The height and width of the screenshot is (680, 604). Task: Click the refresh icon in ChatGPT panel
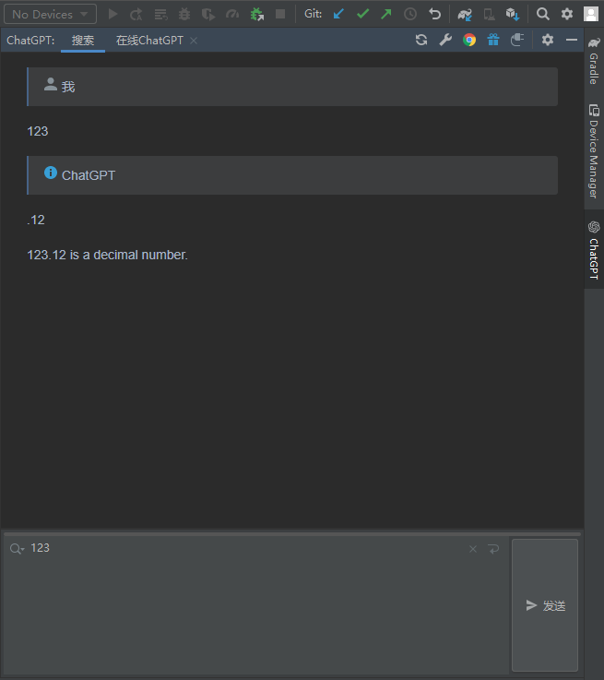point(421,40)
